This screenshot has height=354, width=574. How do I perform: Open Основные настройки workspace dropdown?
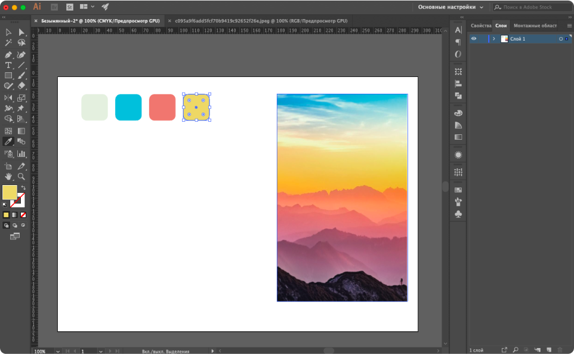(x=450, y=7)
